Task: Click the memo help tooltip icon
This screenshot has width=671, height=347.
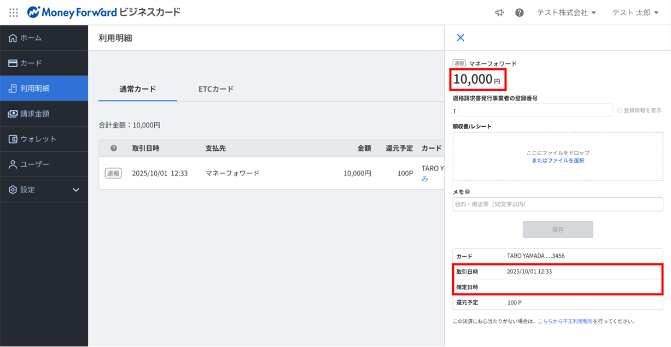Action: (x=468, y=192)
